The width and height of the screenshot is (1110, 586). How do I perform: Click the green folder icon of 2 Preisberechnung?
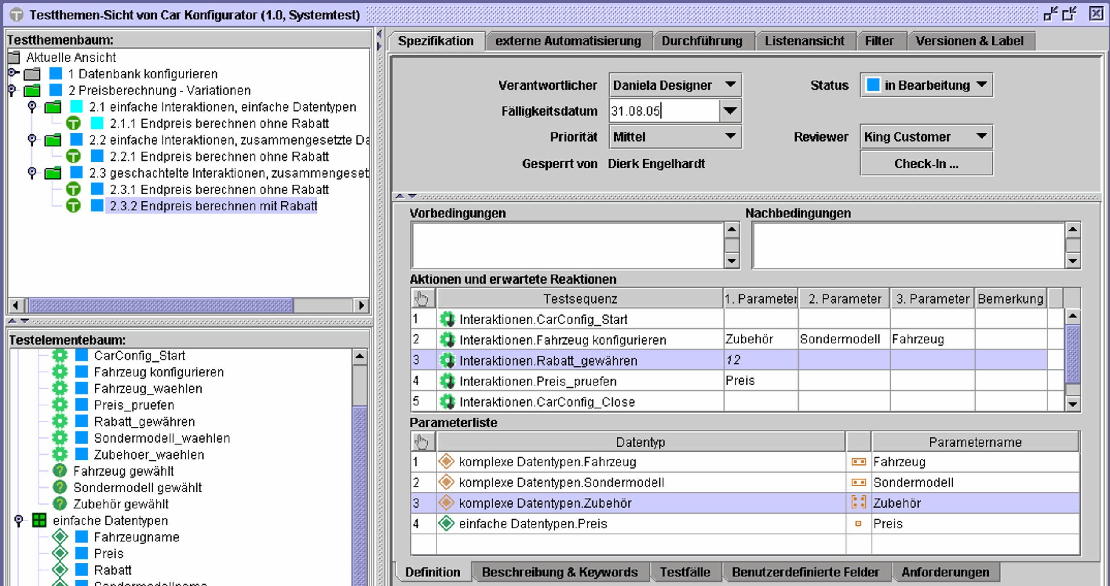click(x=32, y=91)
